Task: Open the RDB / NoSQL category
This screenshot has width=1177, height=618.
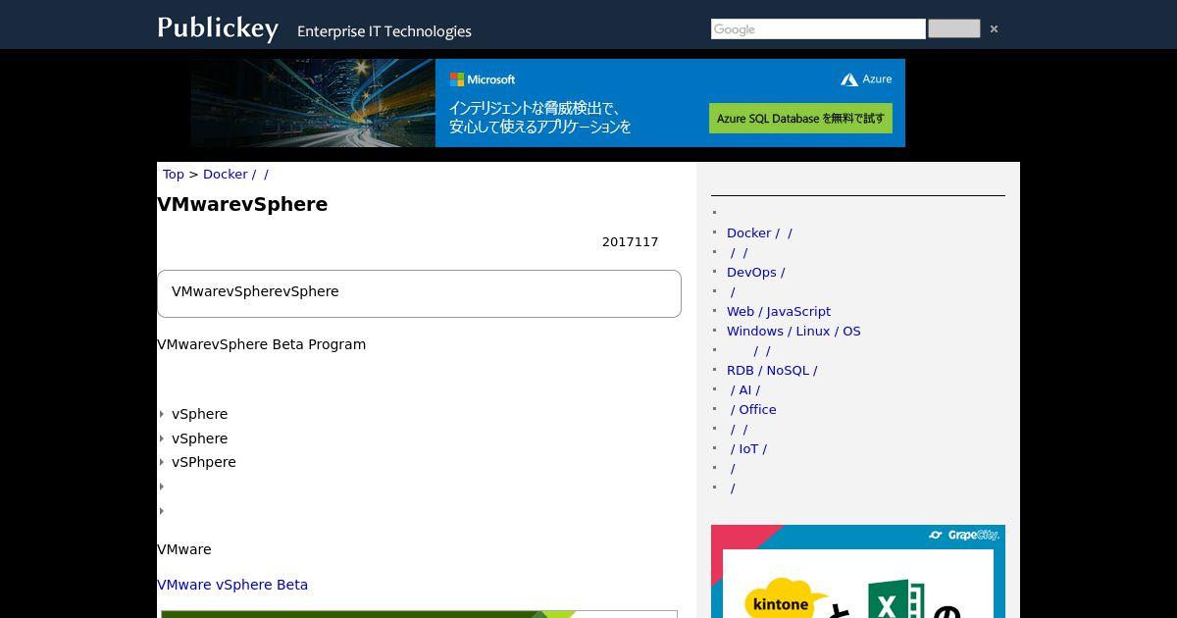Action: pos(772,370)
